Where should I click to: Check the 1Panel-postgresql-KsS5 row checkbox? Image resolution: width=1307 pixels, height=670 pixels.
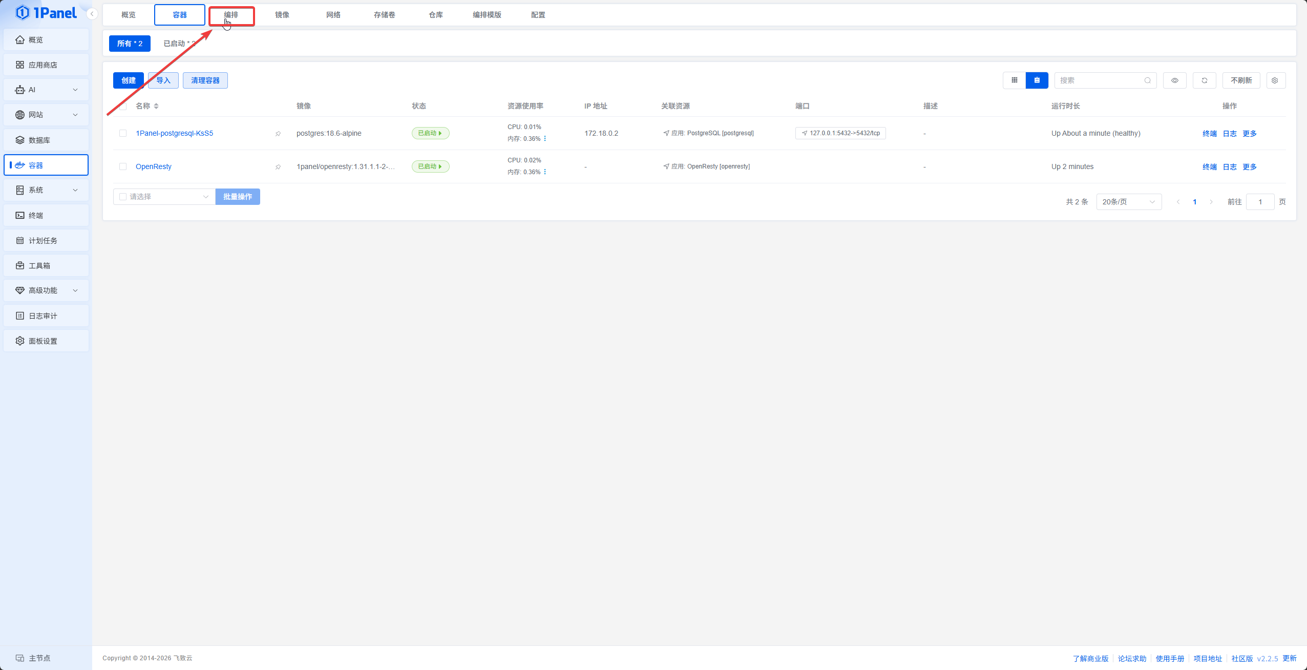[x=123, y=133]
